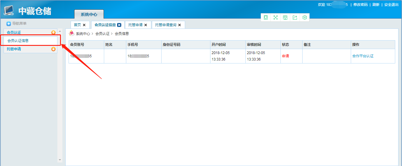This screenshot has height=166, width=402.
Task: Click the share export arrow icon
Action: pyautogui.click(x=295, y=18)
